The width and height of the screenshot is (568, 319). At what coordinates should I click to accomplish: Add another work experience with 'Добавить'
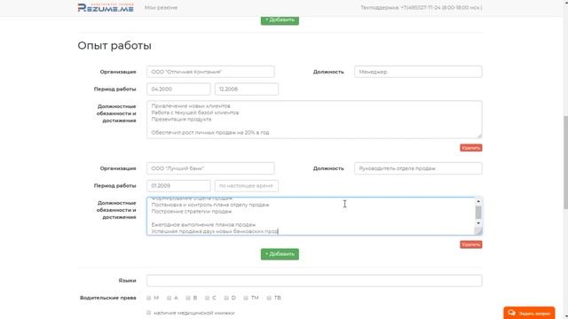tap(280, 254)
